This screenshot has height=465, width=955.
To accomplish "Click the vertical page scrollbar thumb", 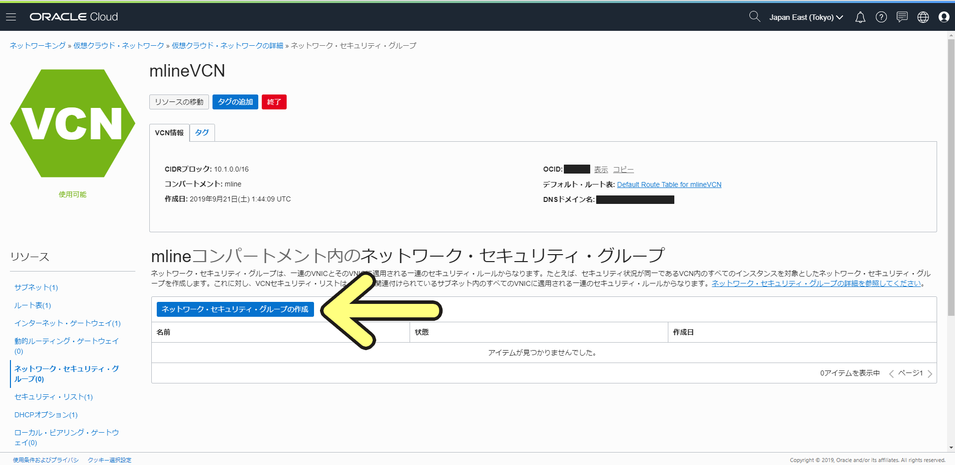I will 951,177.
